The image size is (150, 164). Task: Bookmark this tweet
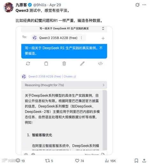click(x=136, y=160)
